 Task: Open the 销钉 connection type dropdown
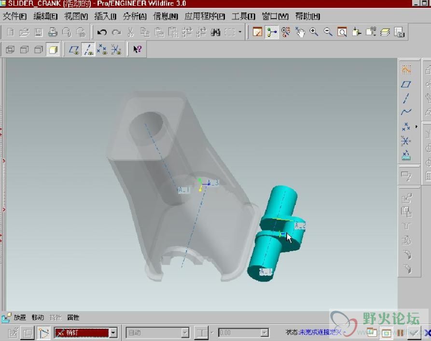(113, 333)
